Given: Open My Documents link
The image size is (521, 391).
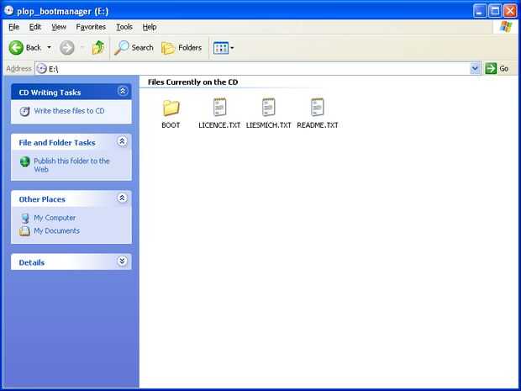Looking at the screenshot, I should (x=56, y=230).
